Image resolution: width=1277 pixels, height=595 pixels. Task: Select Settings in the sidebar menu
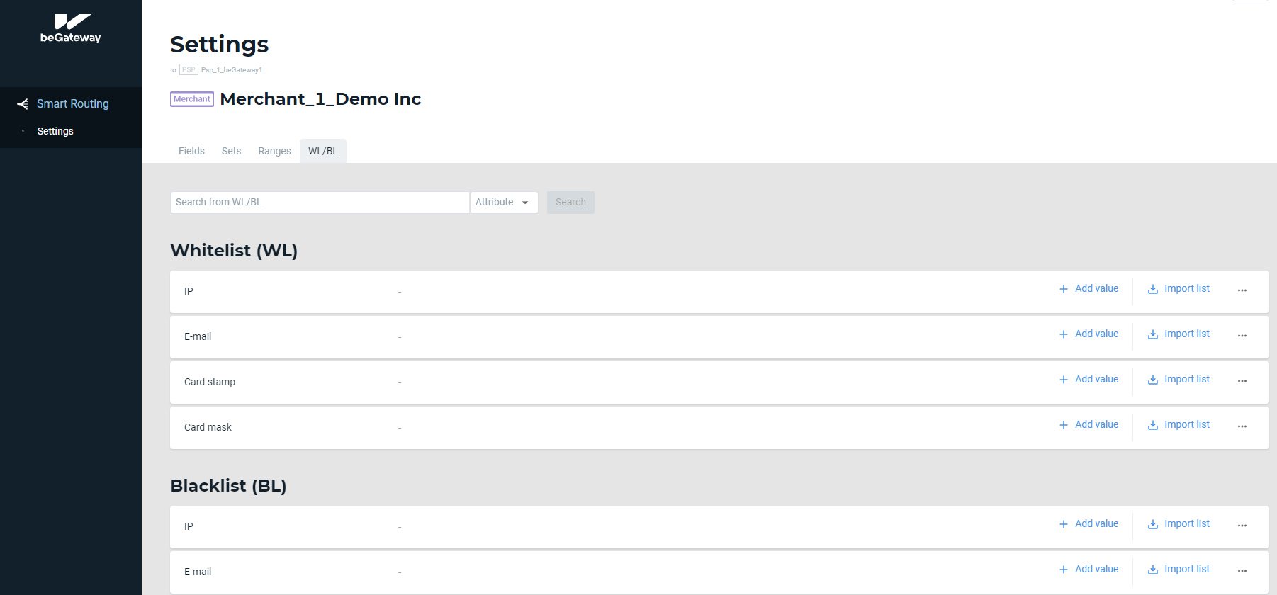[55, 131]
